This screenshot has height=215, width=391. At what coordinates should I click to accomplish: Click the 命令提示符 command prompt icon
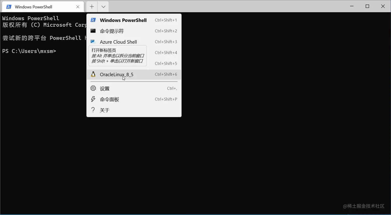[x=93, y=31]
